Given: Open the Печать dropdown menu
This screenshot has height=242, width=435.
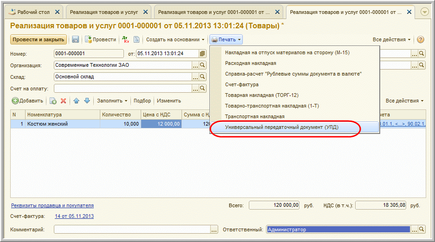Looking at the screenshot, I should coord(226,39).
